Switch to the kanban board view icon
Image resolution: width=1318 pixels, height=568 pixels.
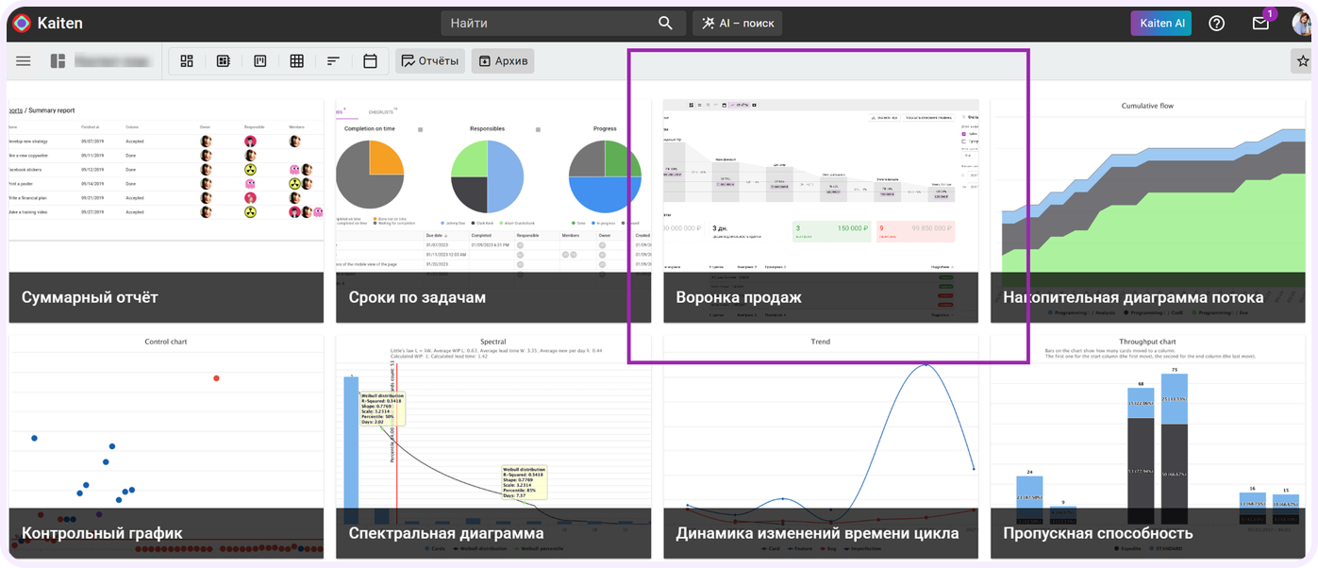click(x=260, y=61)
